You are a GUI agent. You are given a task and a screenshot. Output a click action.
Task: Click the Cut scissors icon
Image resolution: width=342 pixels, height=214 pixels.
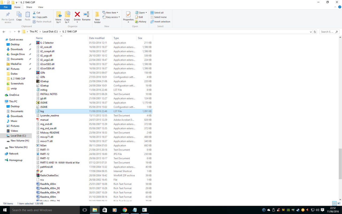tap(34, 13)
